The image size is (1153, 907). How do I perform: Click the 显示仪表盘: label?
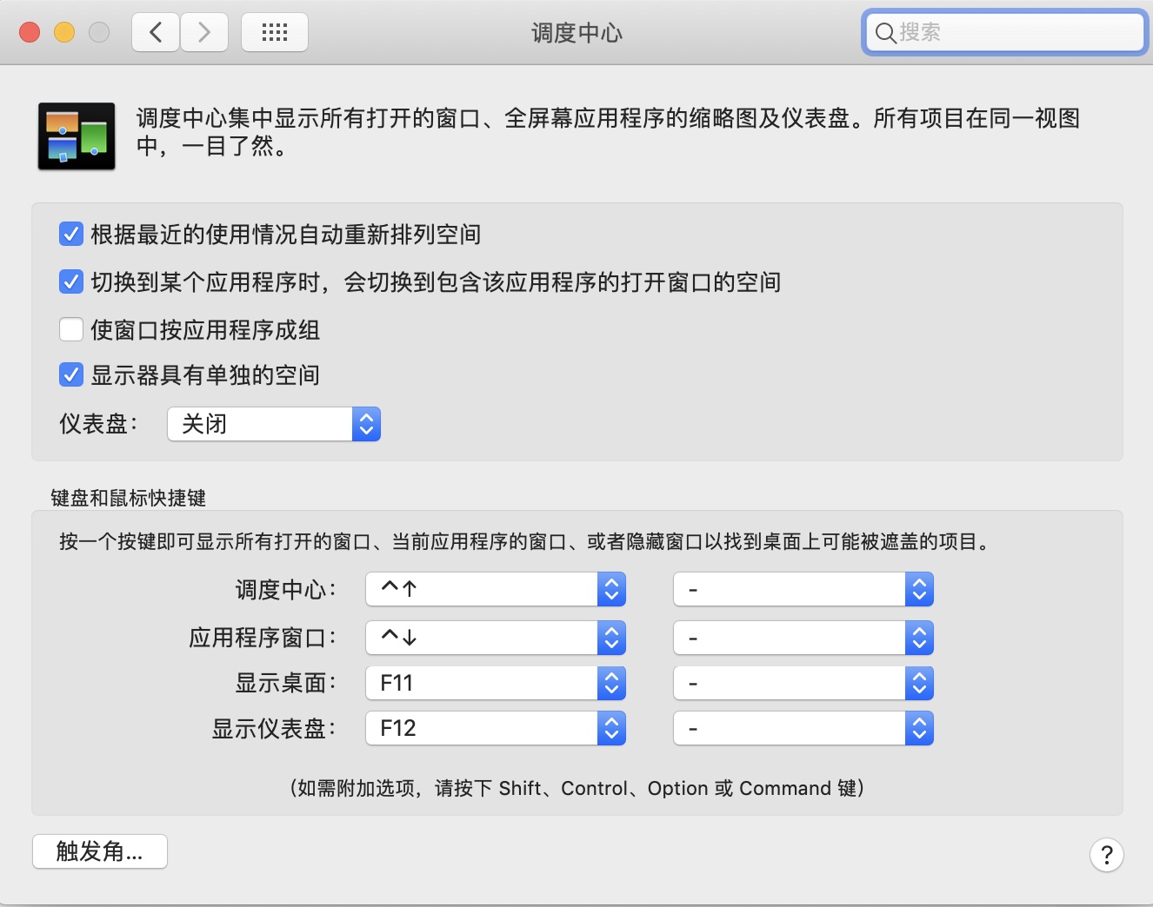274,728
